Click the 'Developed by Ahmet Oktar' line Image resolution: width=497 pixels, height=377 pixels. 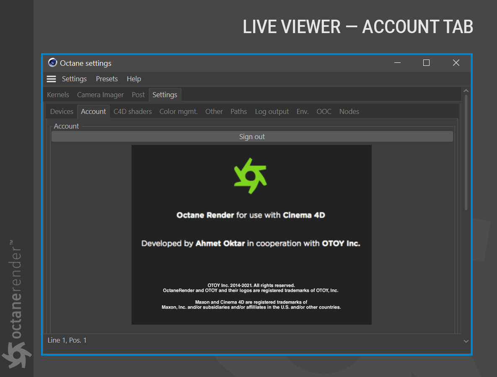point(251,243)
